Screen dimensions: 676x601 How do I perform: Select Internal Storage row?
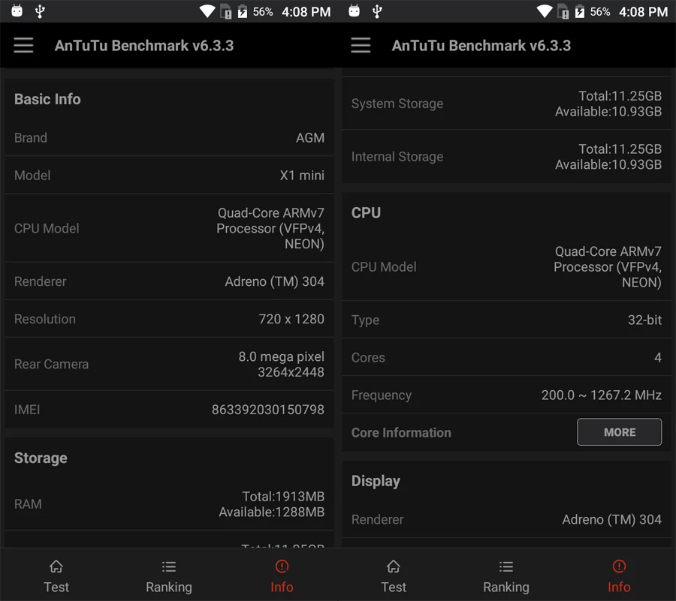pos(506,157)
